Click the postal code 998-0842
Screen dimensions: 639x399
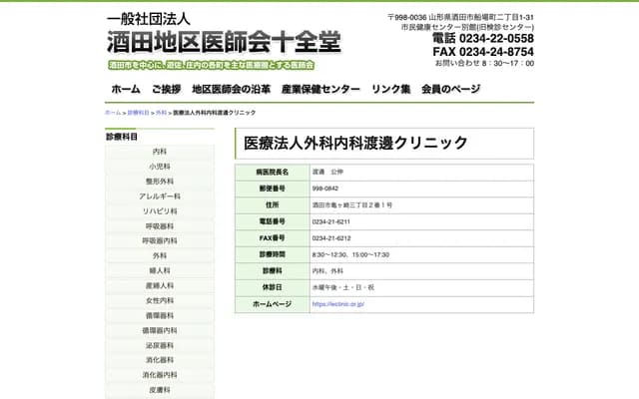pyautogui.click(x=325, y=189)
